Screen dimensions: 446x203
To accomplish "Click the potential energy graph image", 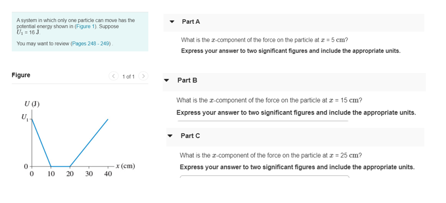I will pyautogui.click(x=78, y=139).
